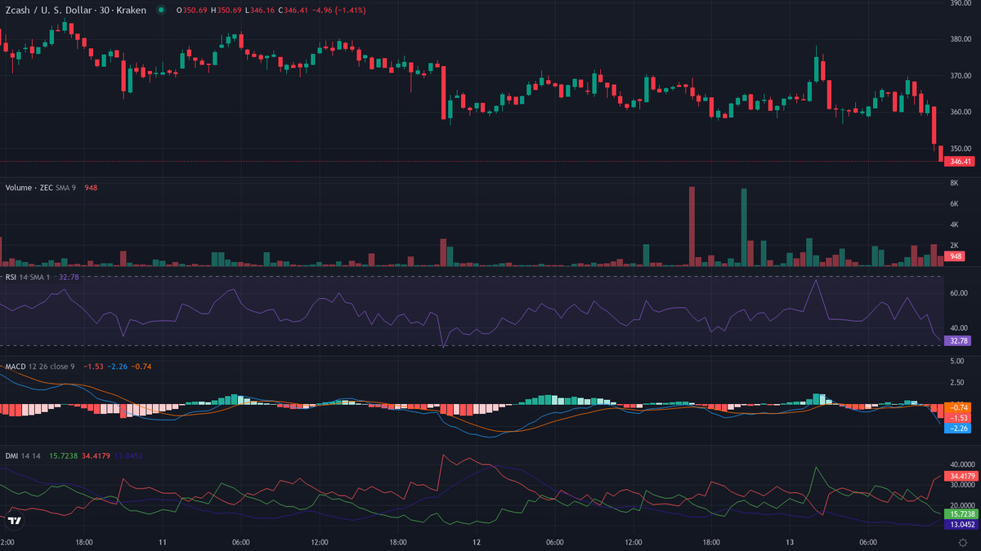The width and height of the screenshot is (981, 551).
Task: Click red −1.53 label on MACD axis
Action: [x=957, y=417]
